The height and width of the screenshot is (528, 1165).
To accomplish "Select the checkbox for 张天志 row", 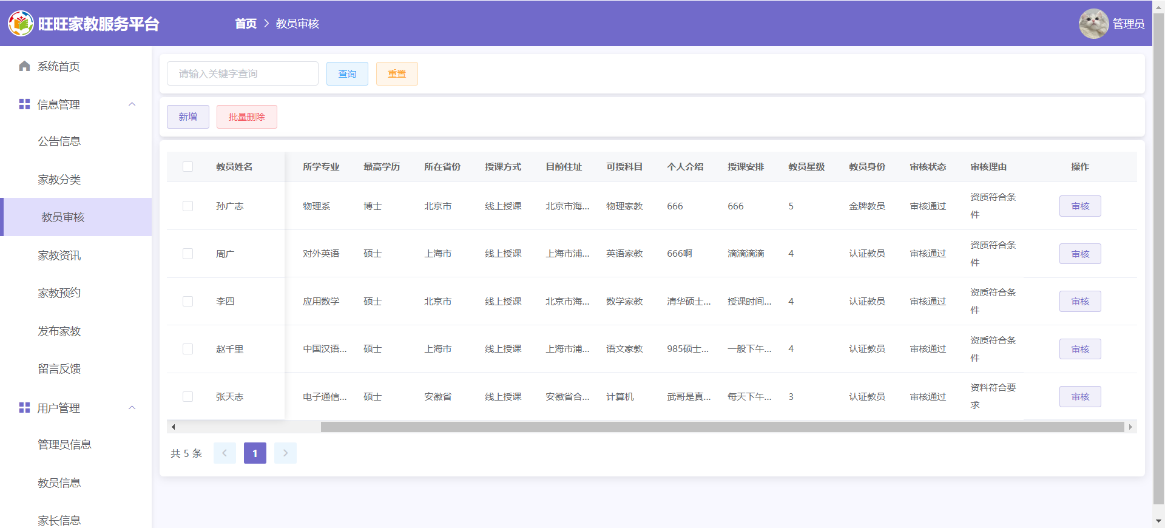I will [x=188, y=397].
